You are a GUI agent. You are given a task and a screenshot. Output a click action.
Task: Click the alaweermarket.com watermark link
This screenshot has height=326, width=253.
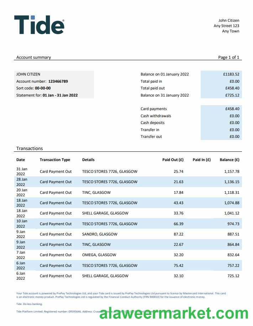coord(174,313)
